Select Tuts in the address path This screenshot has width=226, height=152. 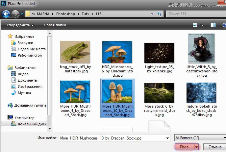(85, 14)
